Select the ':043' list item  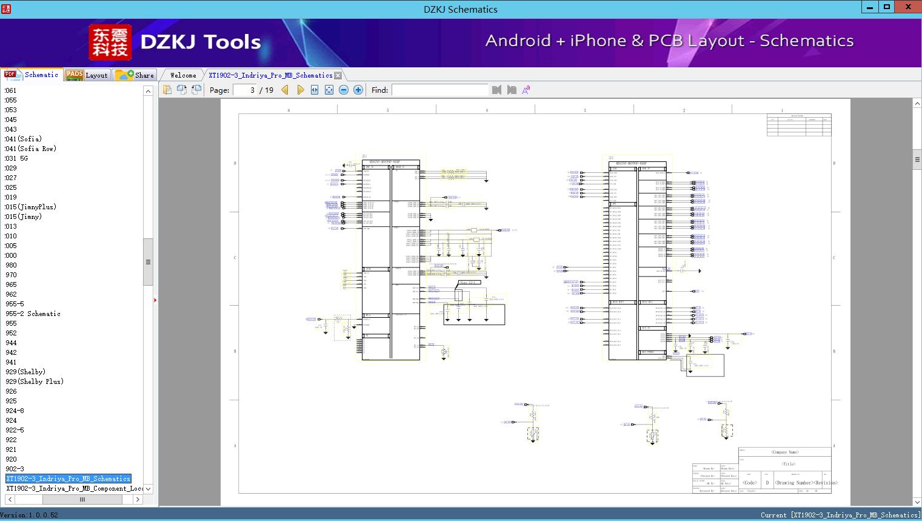(x=11, y=129)
